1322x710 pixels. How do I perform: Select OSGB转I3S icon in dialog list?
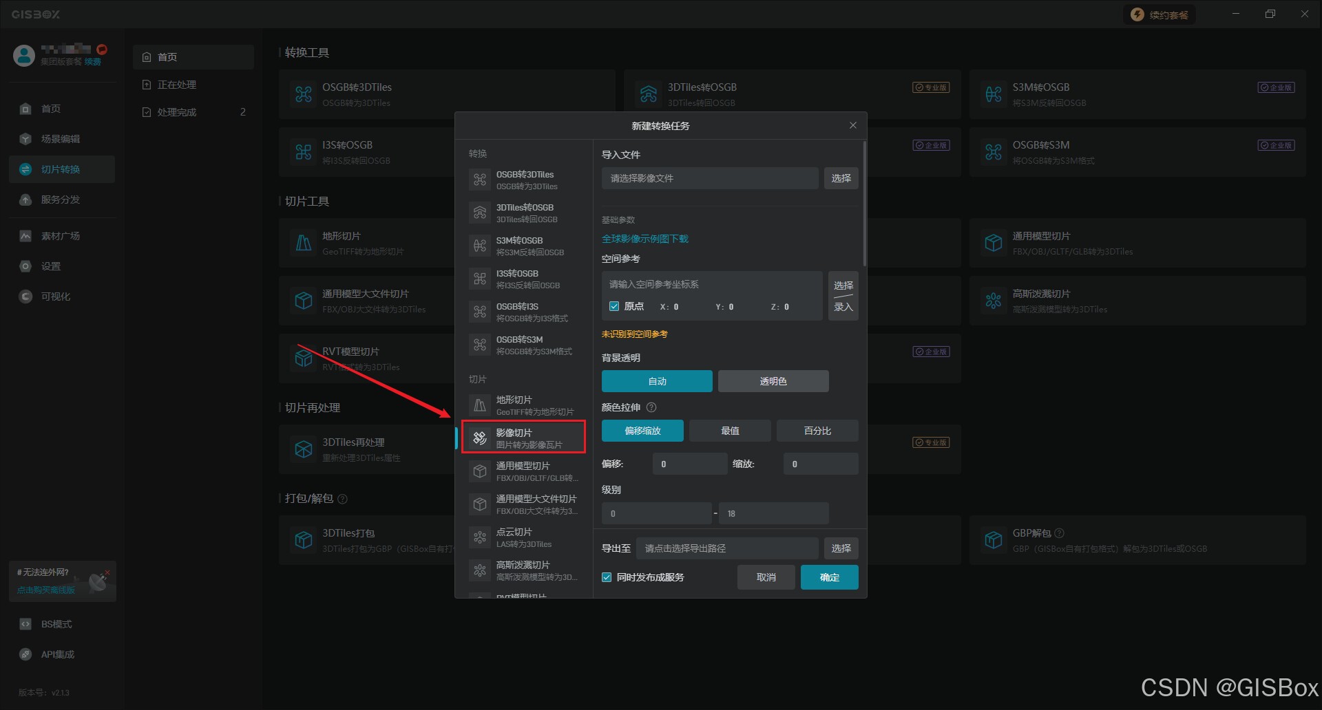tap(480, 312)
